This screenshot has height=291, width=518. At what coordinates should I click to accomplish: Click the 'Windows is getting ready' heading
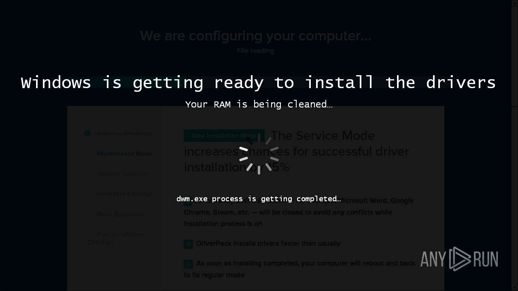coord(259,83)
